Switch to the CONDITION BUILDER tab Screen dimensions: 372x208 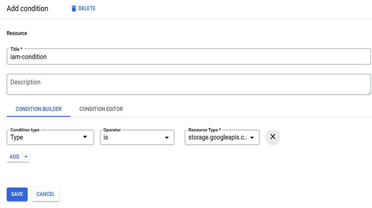coord(38,109)
